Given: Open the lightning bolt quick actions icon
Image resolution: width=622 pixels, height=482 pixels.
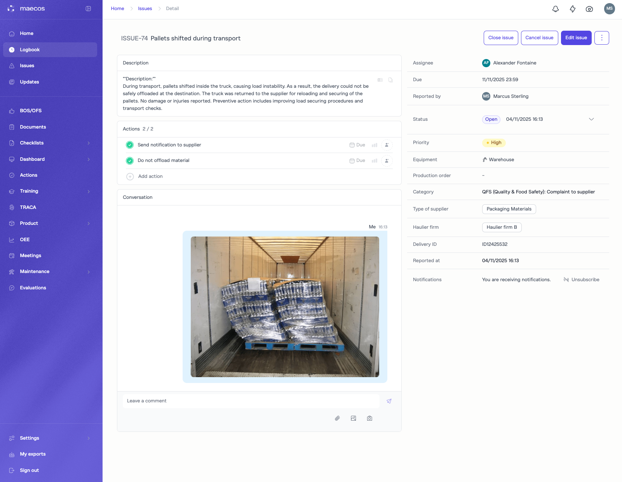Looking at the screenshot, I should [572, 9].
